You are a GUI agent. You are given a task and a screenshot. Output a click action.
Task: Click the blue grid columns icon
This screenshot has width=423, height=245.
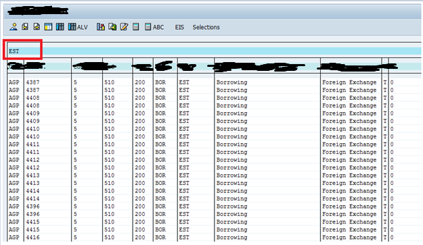pos(60,26)
